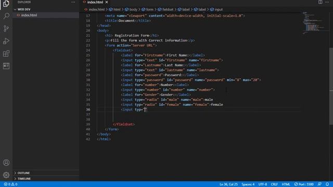Click Port: 5500 Live Server status
Screen dimensions: 333x187
click(x=304, y=184)
